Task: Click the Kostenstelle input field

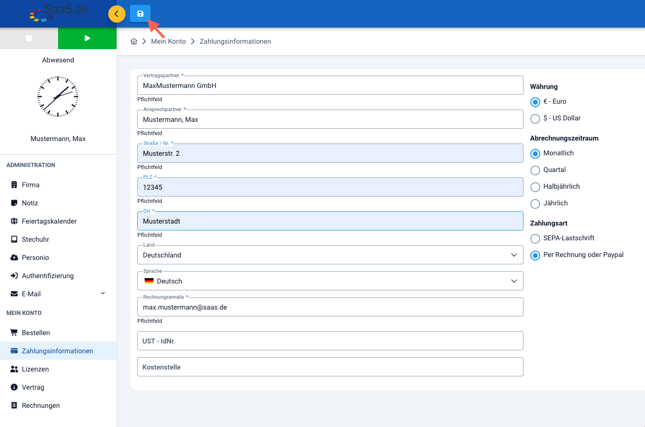Action: tap(330, 367)
